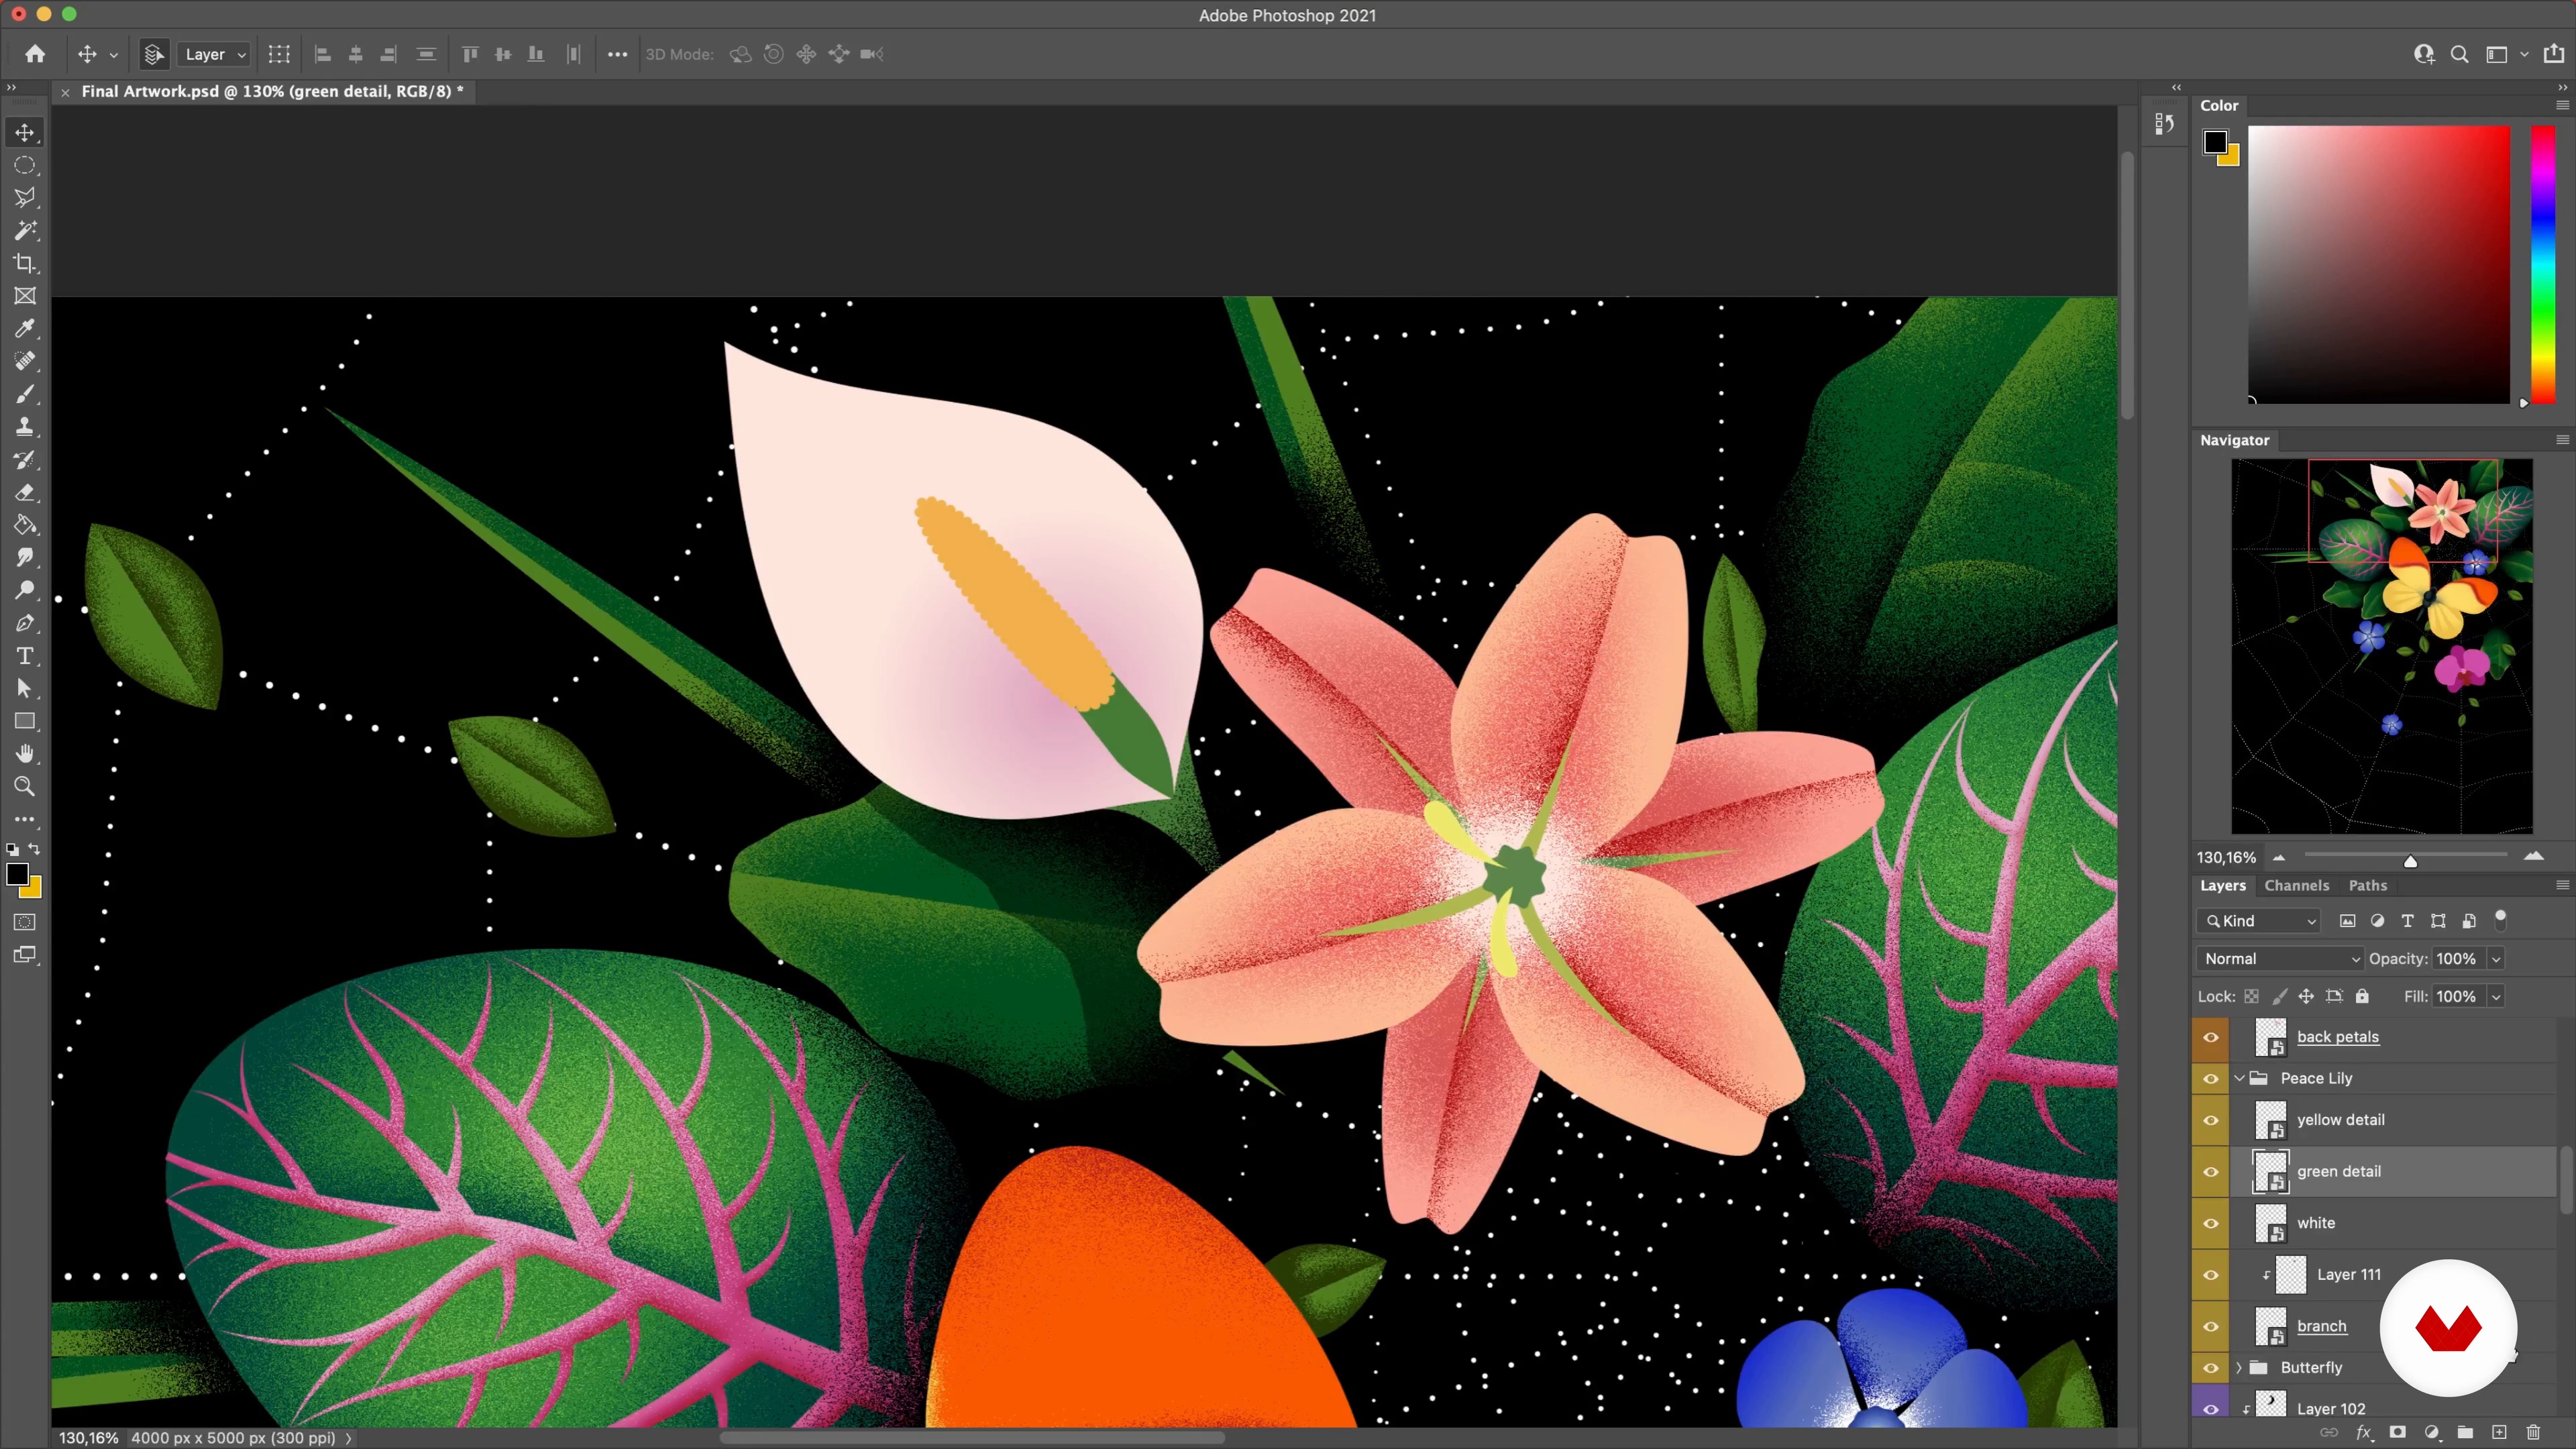
Task: Select the Smudge tool
Action: pos(25,558)
